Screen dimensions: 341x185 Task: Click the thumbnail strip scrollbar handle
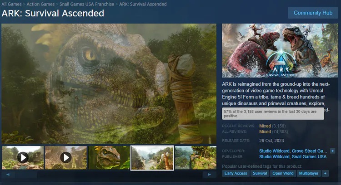[26, 175]
